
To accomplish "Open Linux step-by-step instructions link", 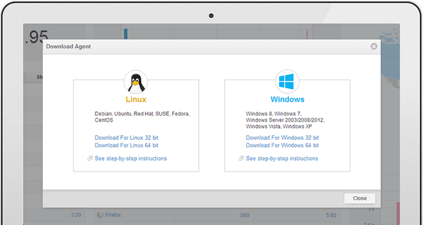I will coord(131,159).
